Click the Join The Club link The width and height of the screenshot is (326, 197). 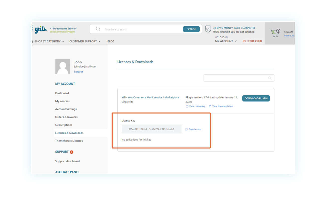[252, 41]
